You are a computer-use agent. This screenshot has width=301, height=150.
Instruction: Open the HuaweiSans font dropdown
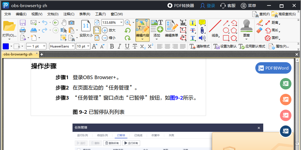[73, 46]
